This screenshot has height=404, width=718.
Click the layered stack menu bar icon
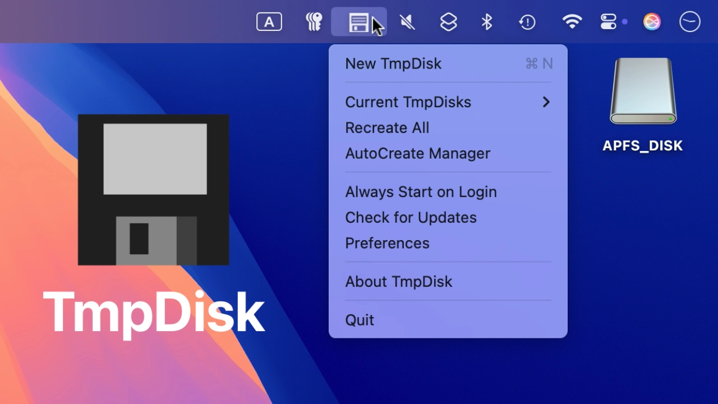(x=448, y=22)
